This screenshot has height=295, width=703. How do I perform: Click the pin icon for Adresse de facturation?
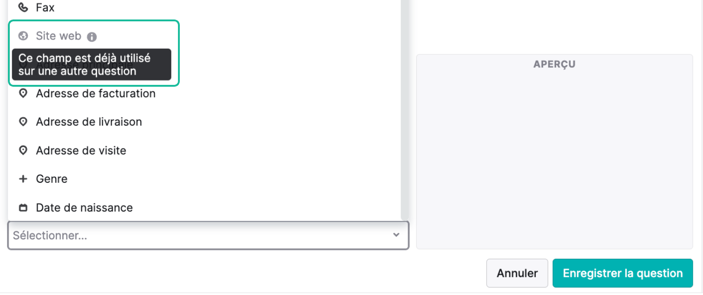(x=23, y=93)
